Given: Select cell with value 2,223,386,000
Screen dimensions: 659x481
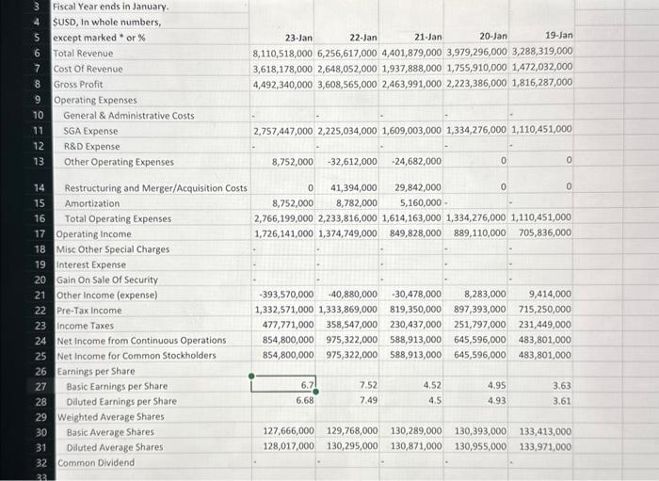Looking at the screenshot, I should (x=476, y=83).
